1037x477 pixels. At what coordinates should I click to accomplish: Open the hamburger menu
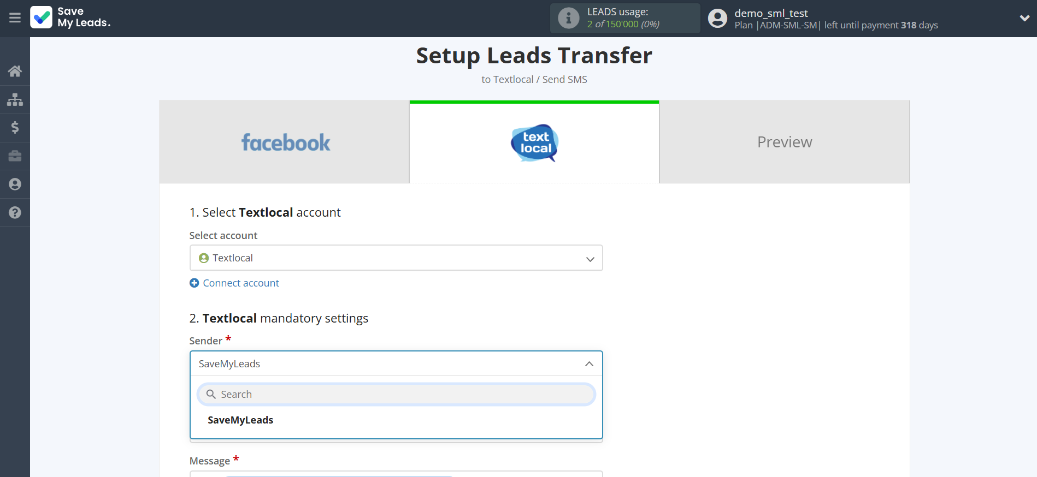click(15, 18)
